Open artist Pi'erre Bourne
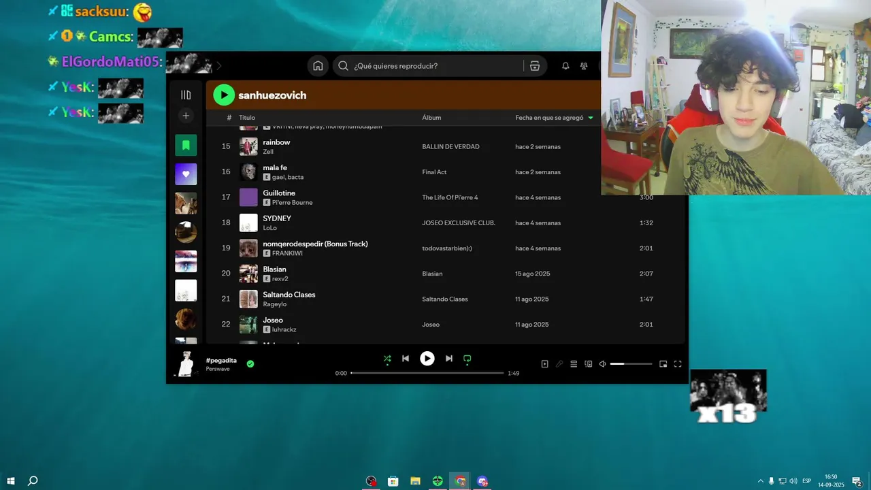871x490 pixels. [293, 203]
